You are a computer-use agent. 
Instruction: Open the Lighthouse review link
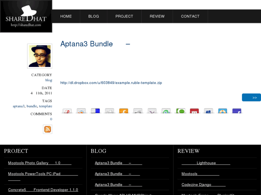(206, 163)
